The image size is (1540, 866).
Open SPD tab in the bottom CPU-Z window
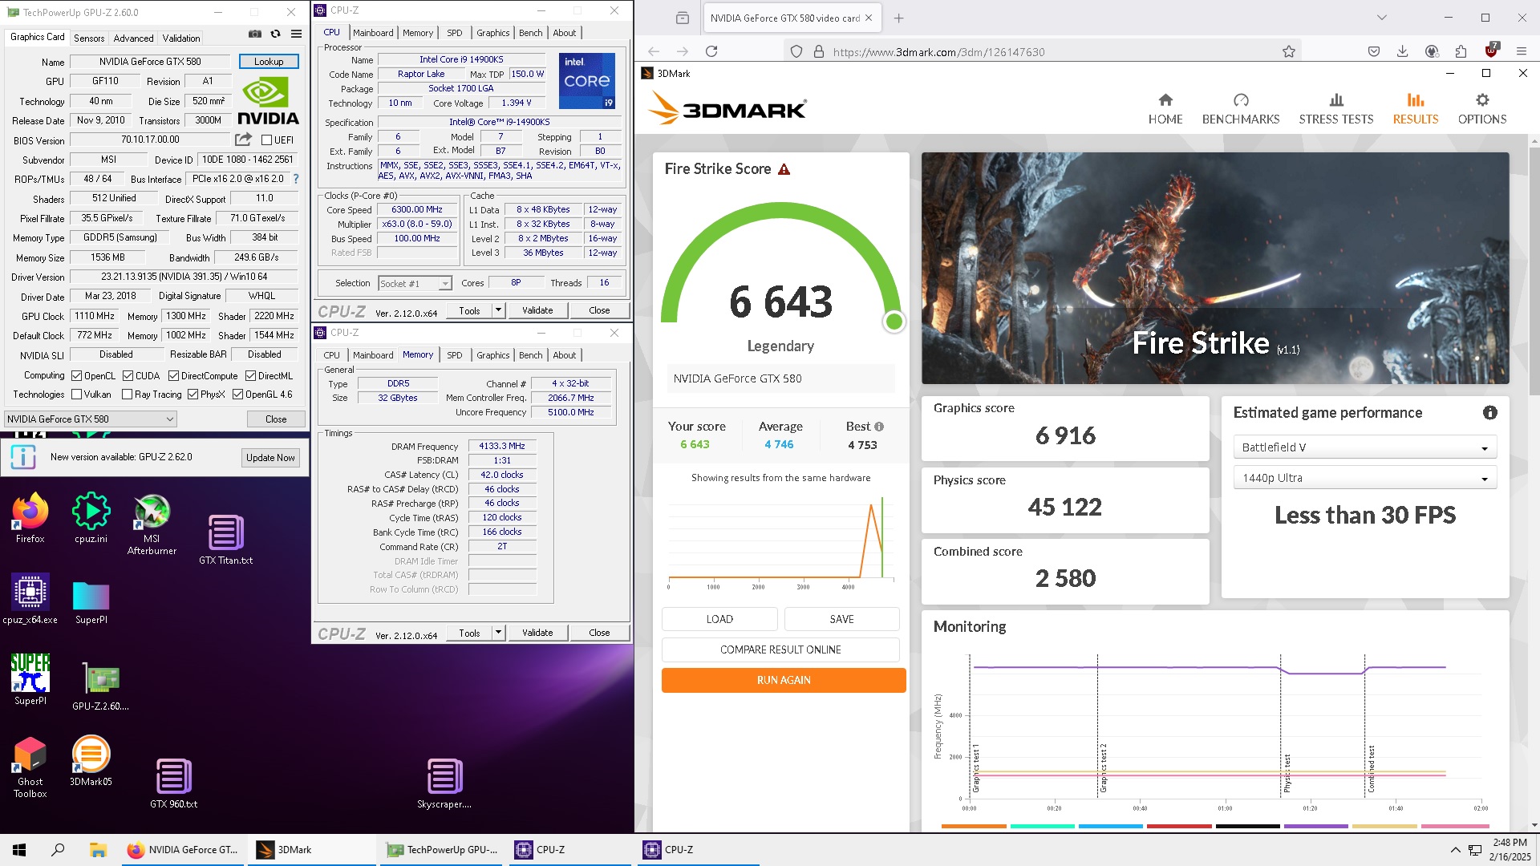coord(455,355)
